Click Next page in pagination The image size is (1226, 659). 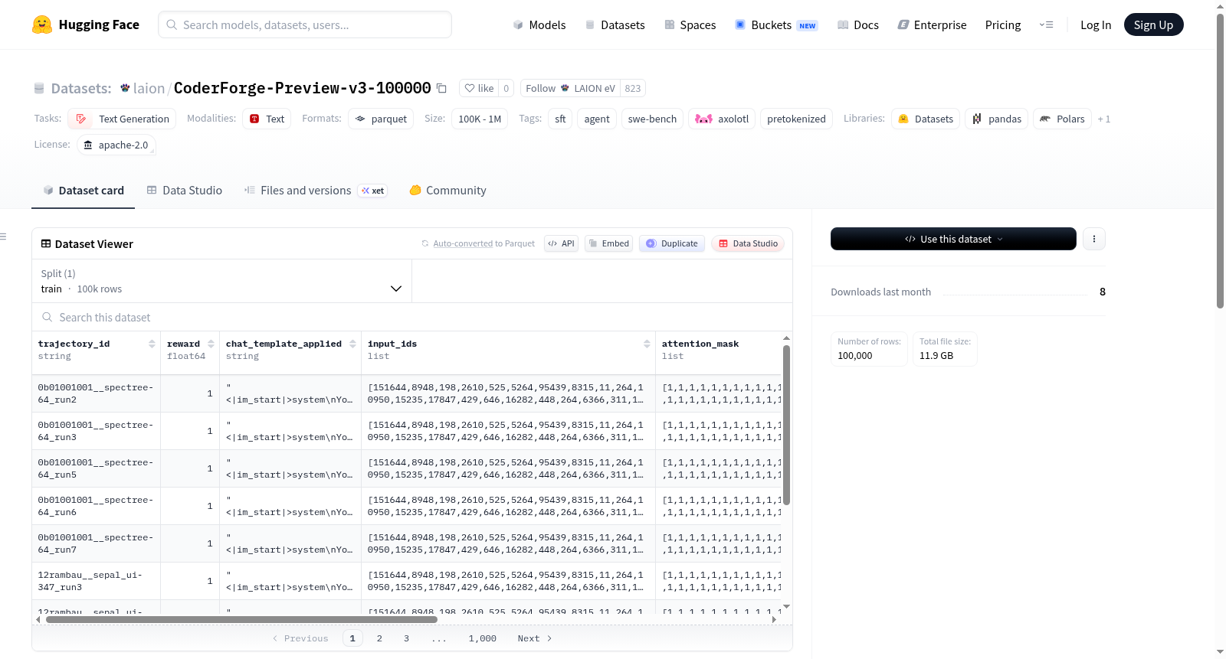pos(535,638)
